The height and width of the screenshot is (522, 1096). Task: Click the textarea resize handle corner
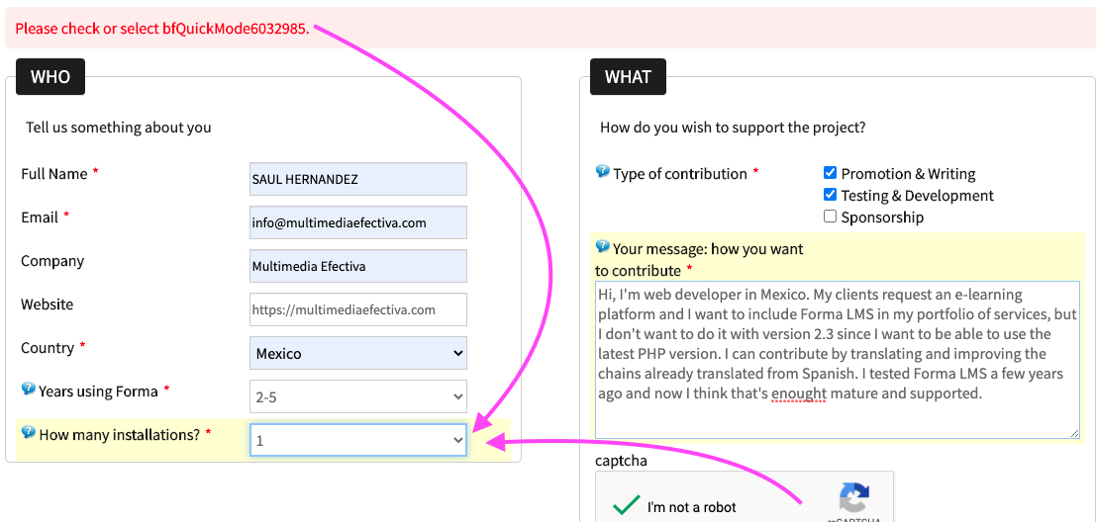click(x=1074, y=432)
